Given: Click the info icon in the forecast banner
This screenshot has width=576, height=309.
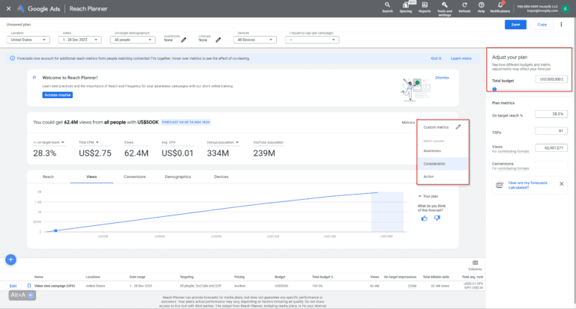Looking at the screenshot, I should pos(13,58).
